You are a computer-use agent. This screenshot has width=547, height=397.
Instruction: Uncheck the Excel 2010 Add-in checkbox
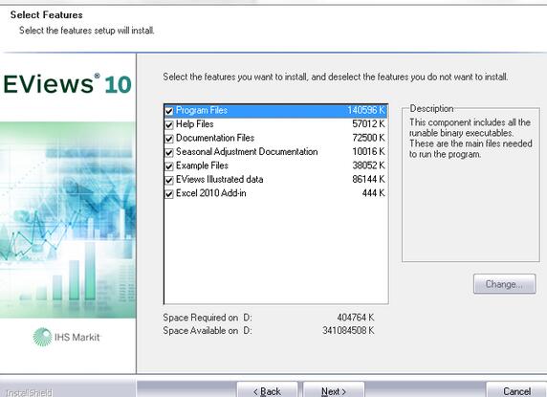coord(169,193)
